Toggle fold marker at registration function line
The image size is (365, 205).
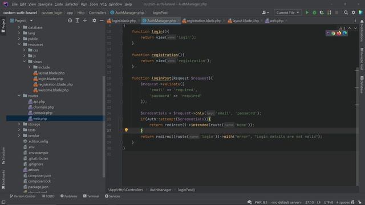[x=121, y=55]
